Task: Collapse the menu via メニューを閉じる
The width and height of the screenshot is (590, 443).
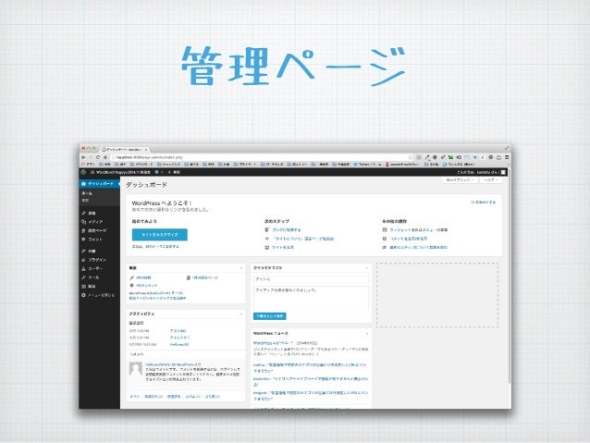Action: click(98, 295)
